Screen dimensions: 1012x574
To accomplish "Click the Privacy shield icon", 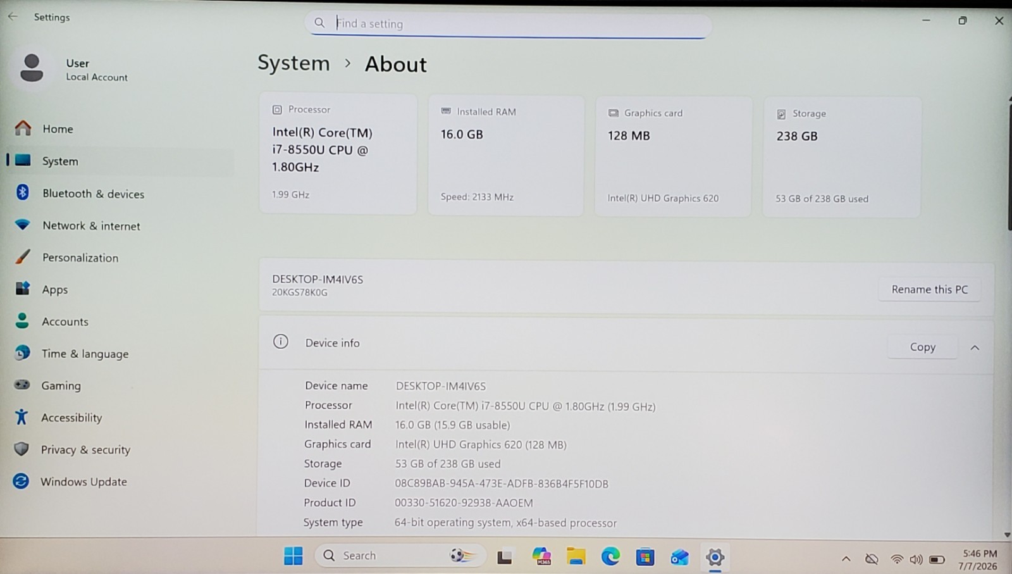I will pyautogui.click(x=22, y=449).
